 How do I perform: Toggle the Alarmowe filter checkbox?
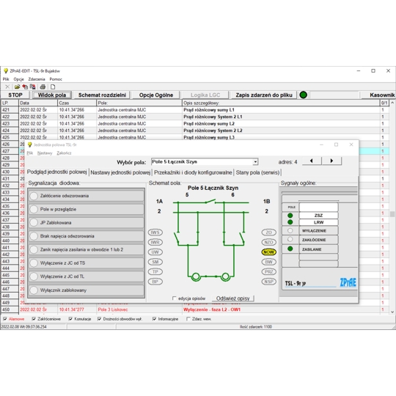coord(5,319)
